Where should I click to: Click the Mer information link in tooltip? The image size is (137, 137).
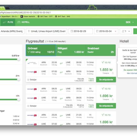(x=132, y=73)
